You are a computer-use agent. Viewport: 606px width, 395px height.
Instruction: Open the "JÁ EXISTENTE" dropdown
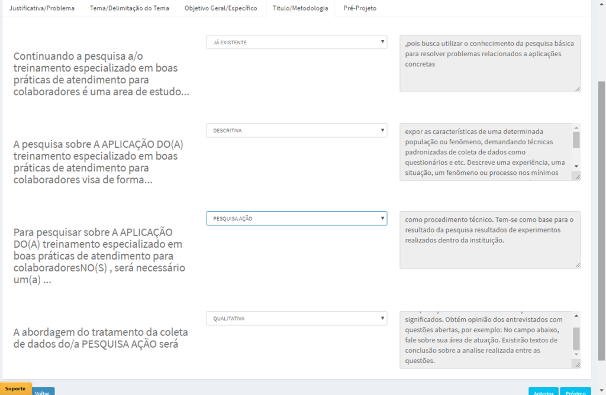click(x=296, y=42)
